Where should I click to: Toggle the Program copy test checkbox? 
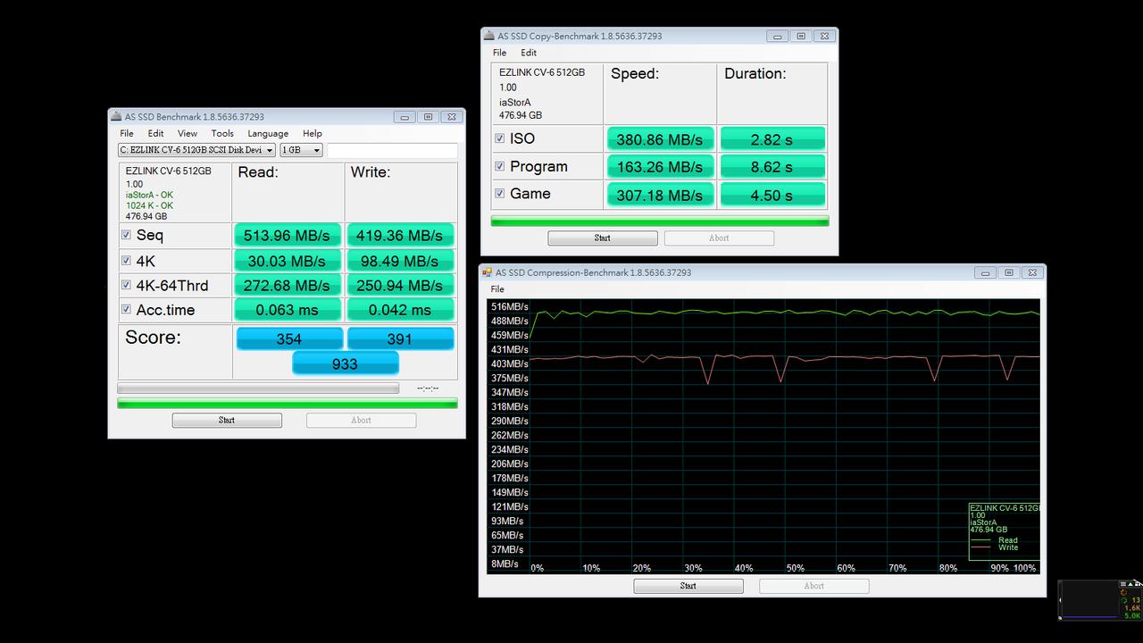(x=500, y=166)
